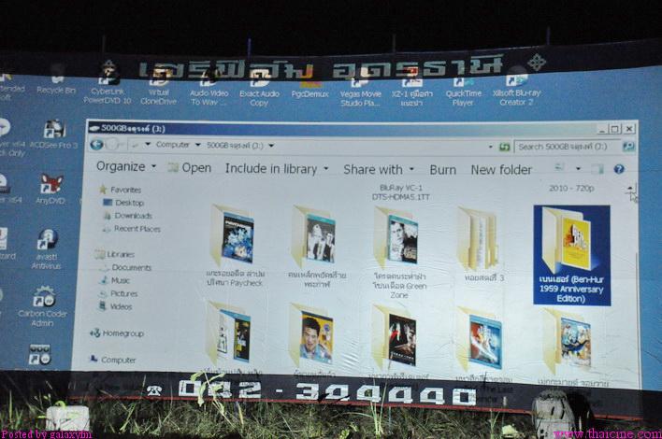This screenshot has height=439, width=662.
Task: Select Libraries in navigation pane
Action: 115,254
